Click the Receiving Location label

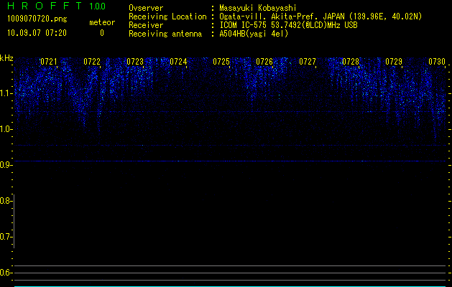pyautogui.click(x=167, y=17)
